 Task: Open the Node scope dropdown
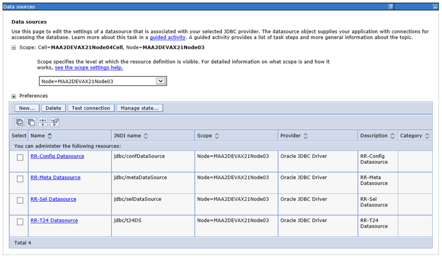tap(161, 81)
